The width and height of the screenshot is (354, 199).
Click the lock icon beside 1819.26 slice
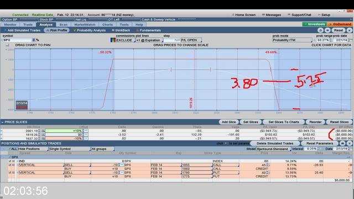tap(43, 134)
